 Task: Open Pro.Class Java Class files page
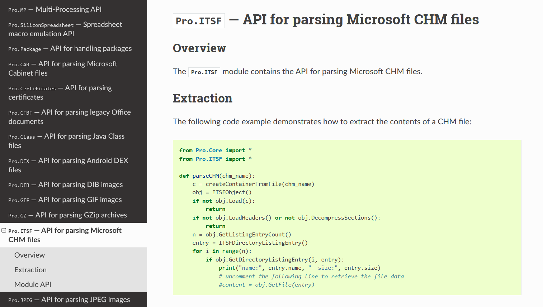66,141
